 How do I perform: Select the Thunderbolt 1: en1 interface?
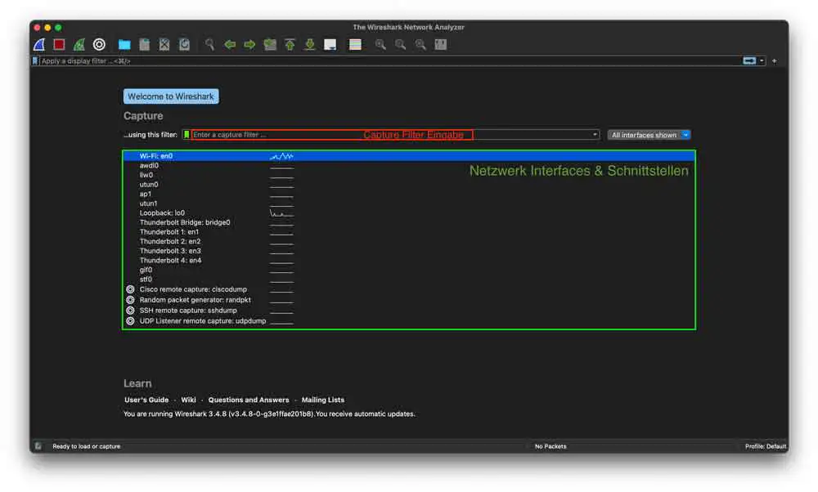click(409, 231)
